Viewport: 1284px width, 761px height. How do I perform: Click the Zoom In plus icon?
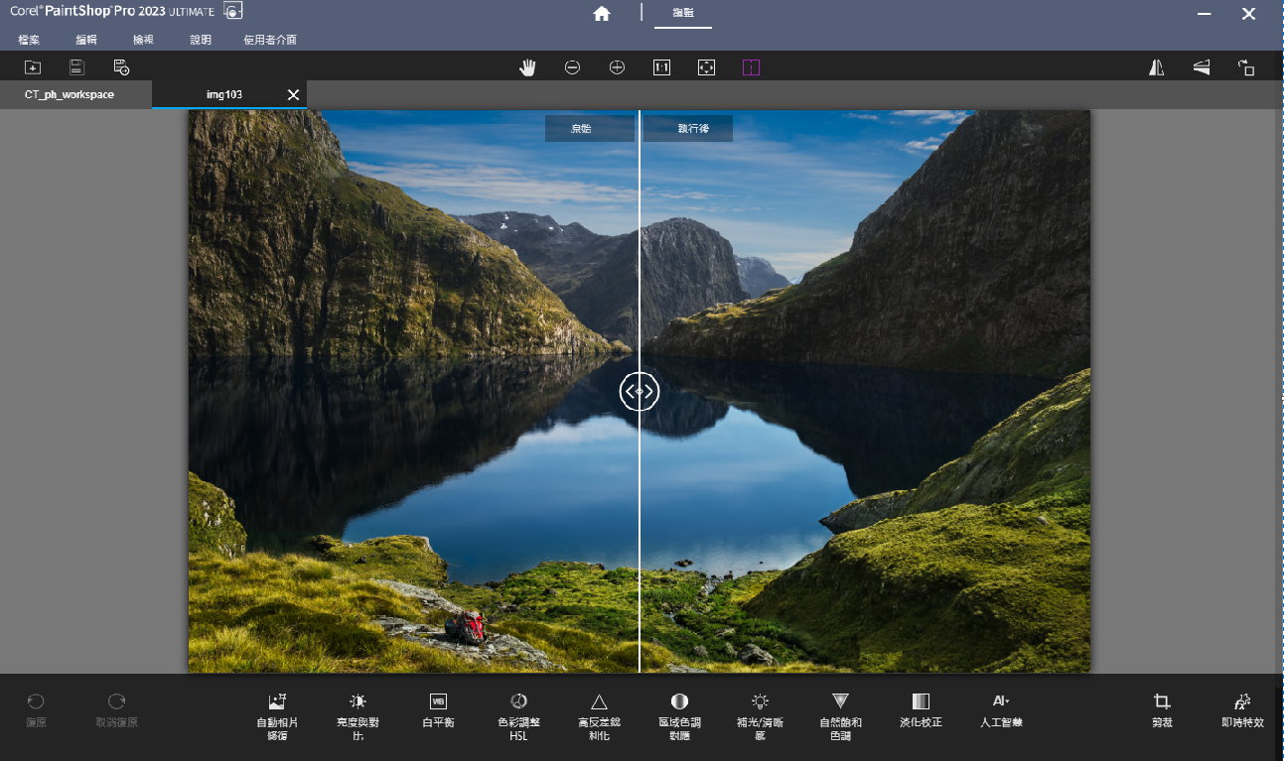pyautogui.click(x=617, y=67)
